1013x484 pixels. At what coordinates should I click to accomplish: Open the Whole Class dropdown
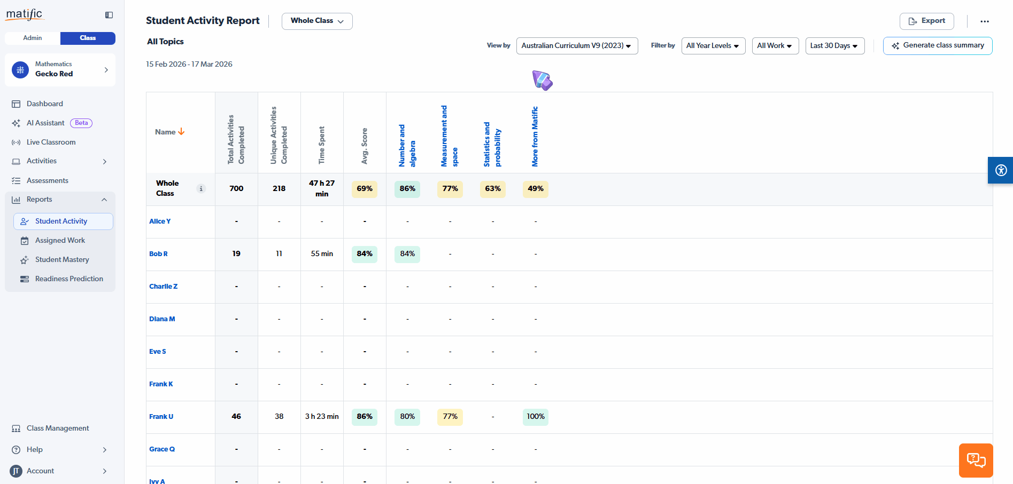click(x=317, y=21)
